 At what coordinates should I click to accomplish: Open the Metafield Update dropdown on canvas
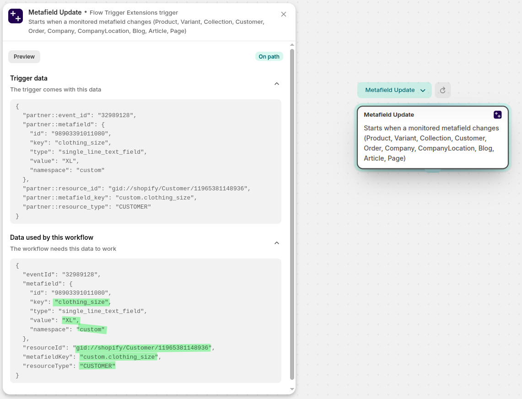pyautogui.click(x=394, y=90)
